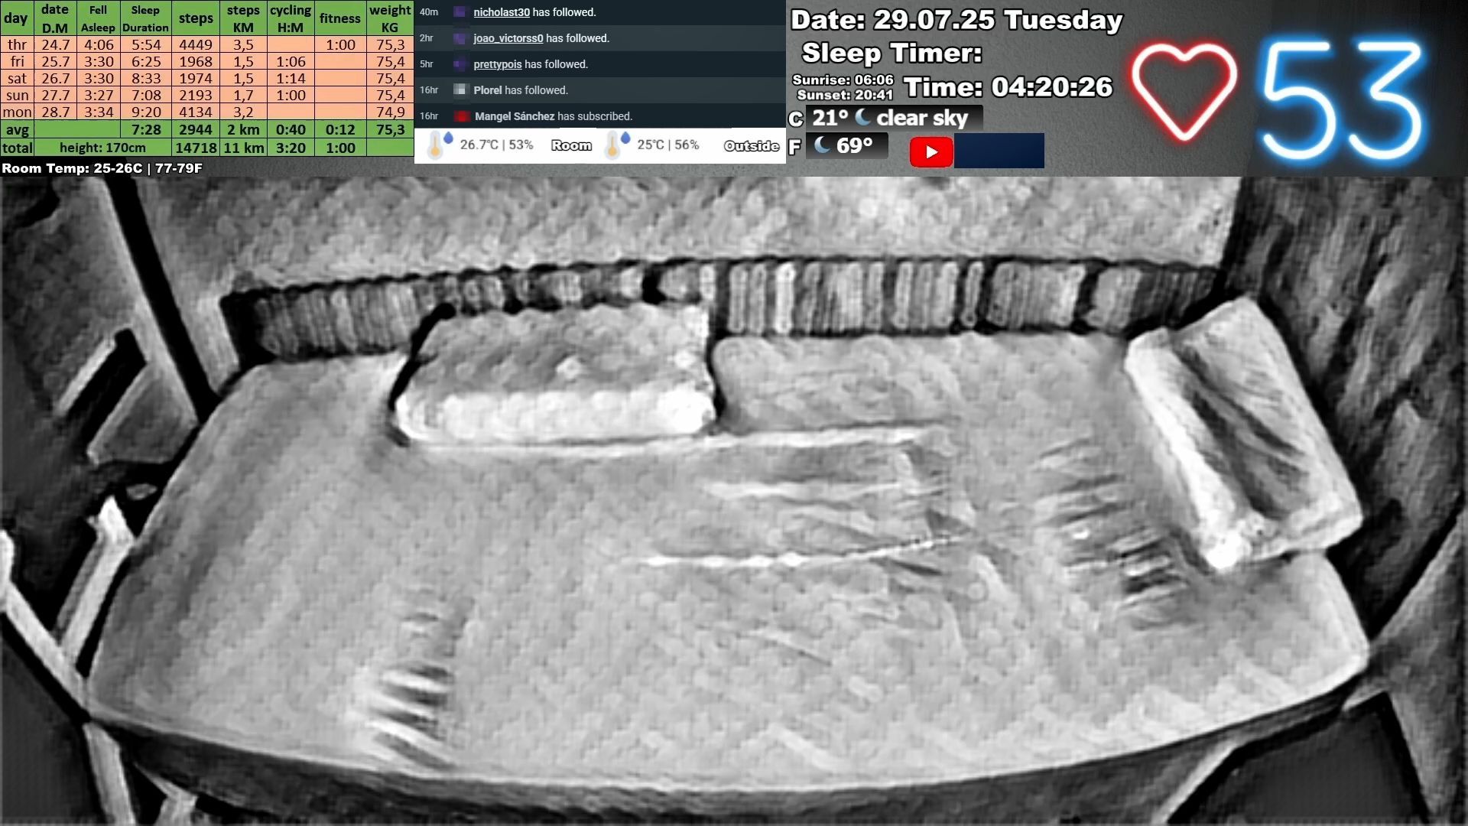Click the 'steps' column header
The height and width of the screenshot is (826, 1468).
click(196, 18)
